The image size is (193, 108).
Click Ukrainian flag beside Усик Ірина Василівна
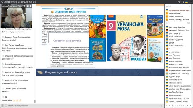[167, 27]
